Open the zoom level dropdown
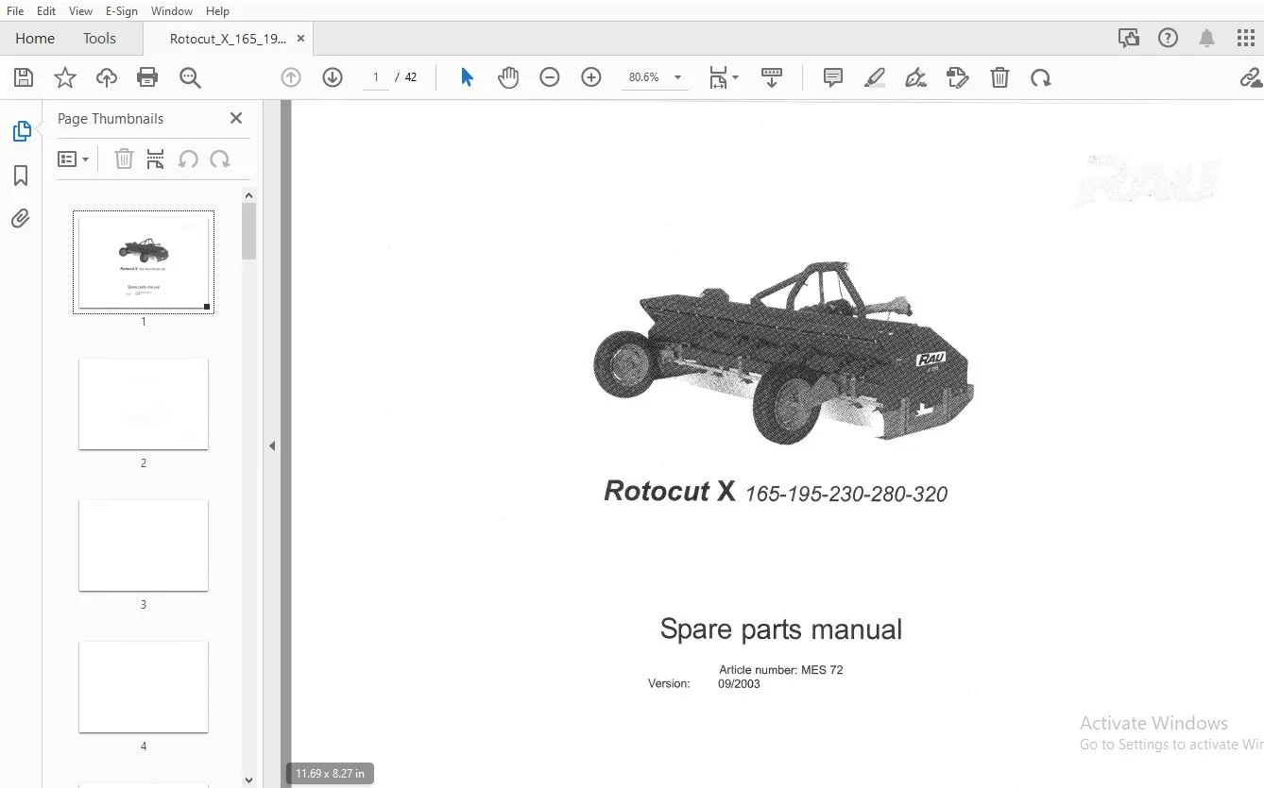The height and width of the screenshot is (788, 1264). [x=677, y=77]
